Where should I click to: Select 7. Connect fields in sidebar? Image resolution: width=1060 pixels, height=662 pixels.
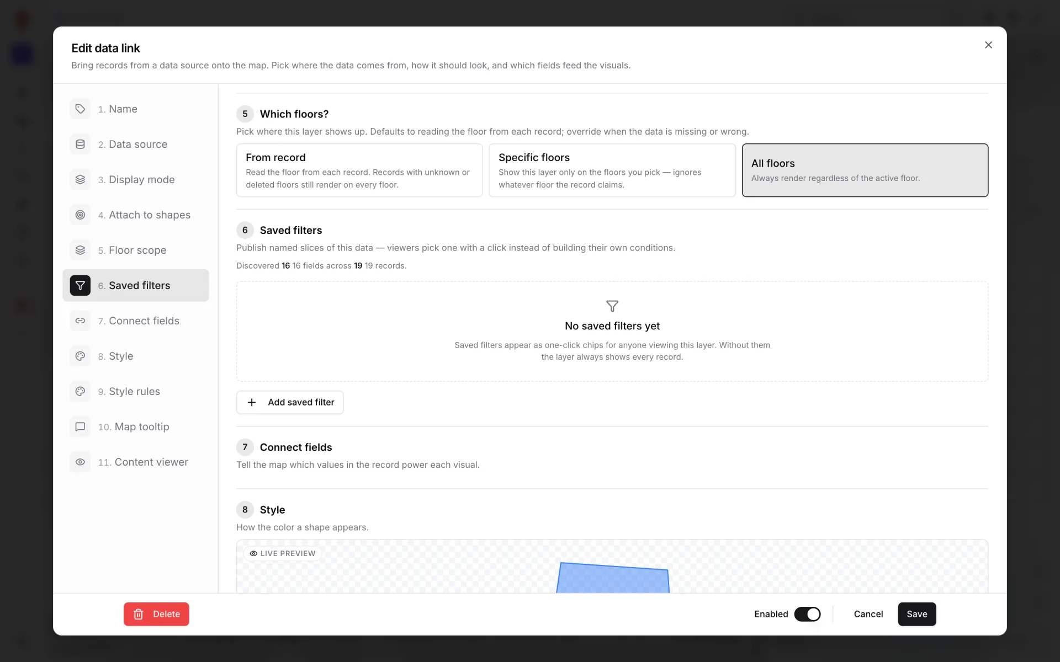click(136, 321)
